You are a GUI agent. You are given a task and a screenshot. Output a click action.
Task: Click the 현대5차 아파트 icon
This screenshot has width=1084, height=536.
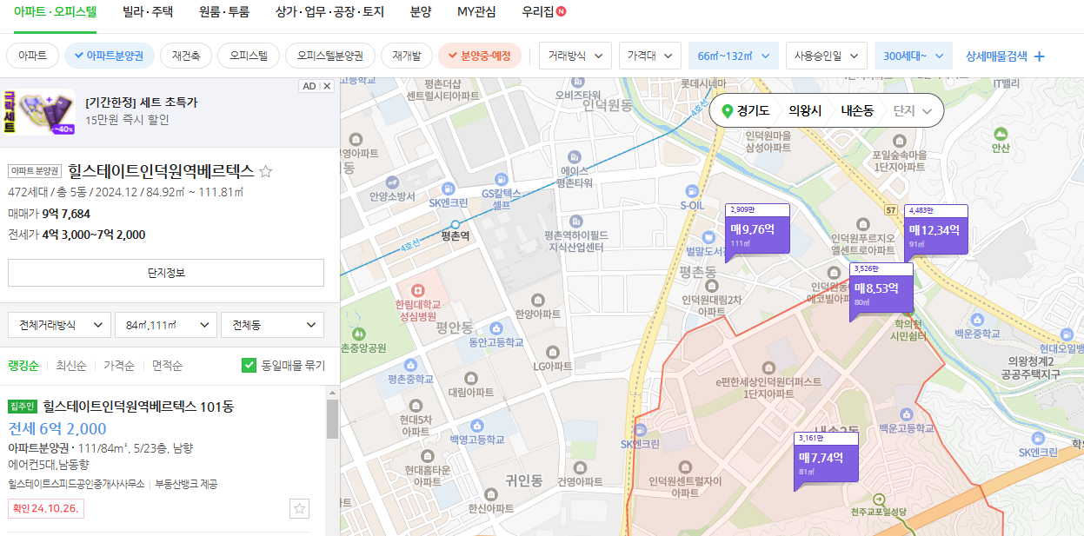(x=415, y=405)
